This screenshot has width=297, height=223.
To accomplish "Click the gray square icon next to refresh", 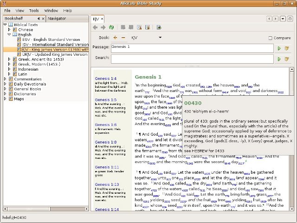I will 123,27.
